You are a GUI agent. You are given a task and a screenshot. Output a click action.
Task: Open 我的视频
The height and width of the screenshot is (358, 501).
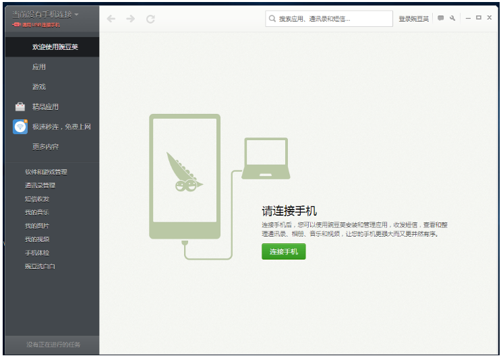37,239
